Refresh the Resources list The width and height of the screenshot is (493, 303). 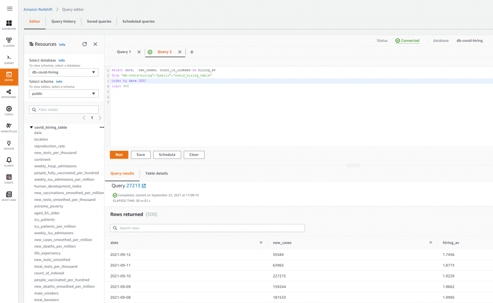85,44
